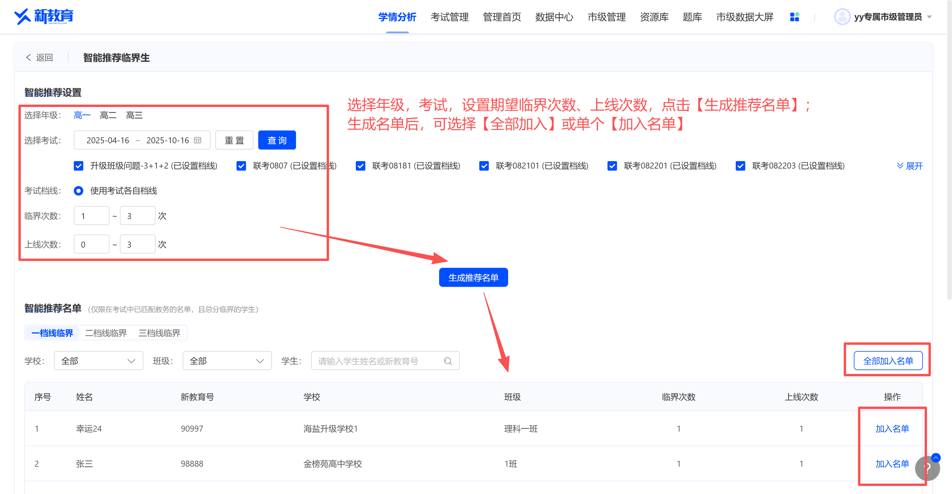Open the 学校 dropdown
Image resolution: width=952 pixels, height=494 pixels.
point(98,361)
